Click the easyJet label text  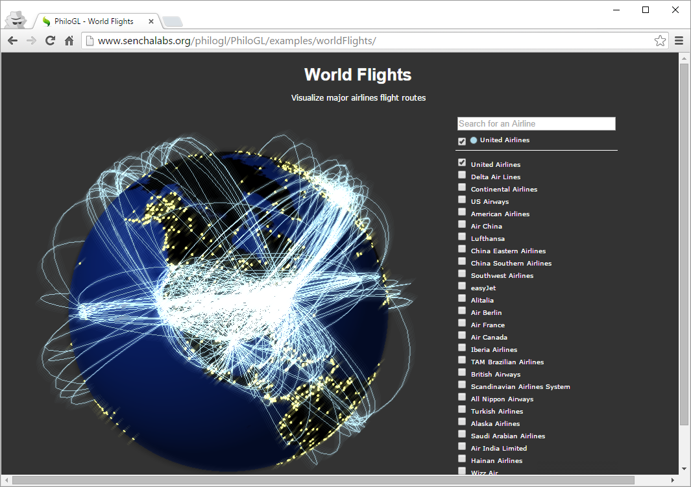pos(483,288)
